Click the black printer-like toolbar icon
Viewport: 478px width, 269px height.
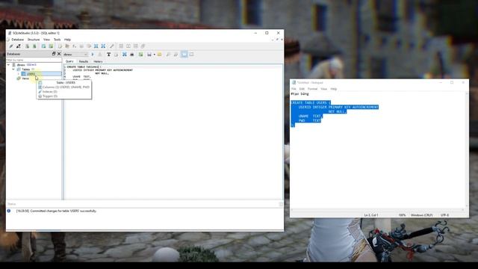131,55
